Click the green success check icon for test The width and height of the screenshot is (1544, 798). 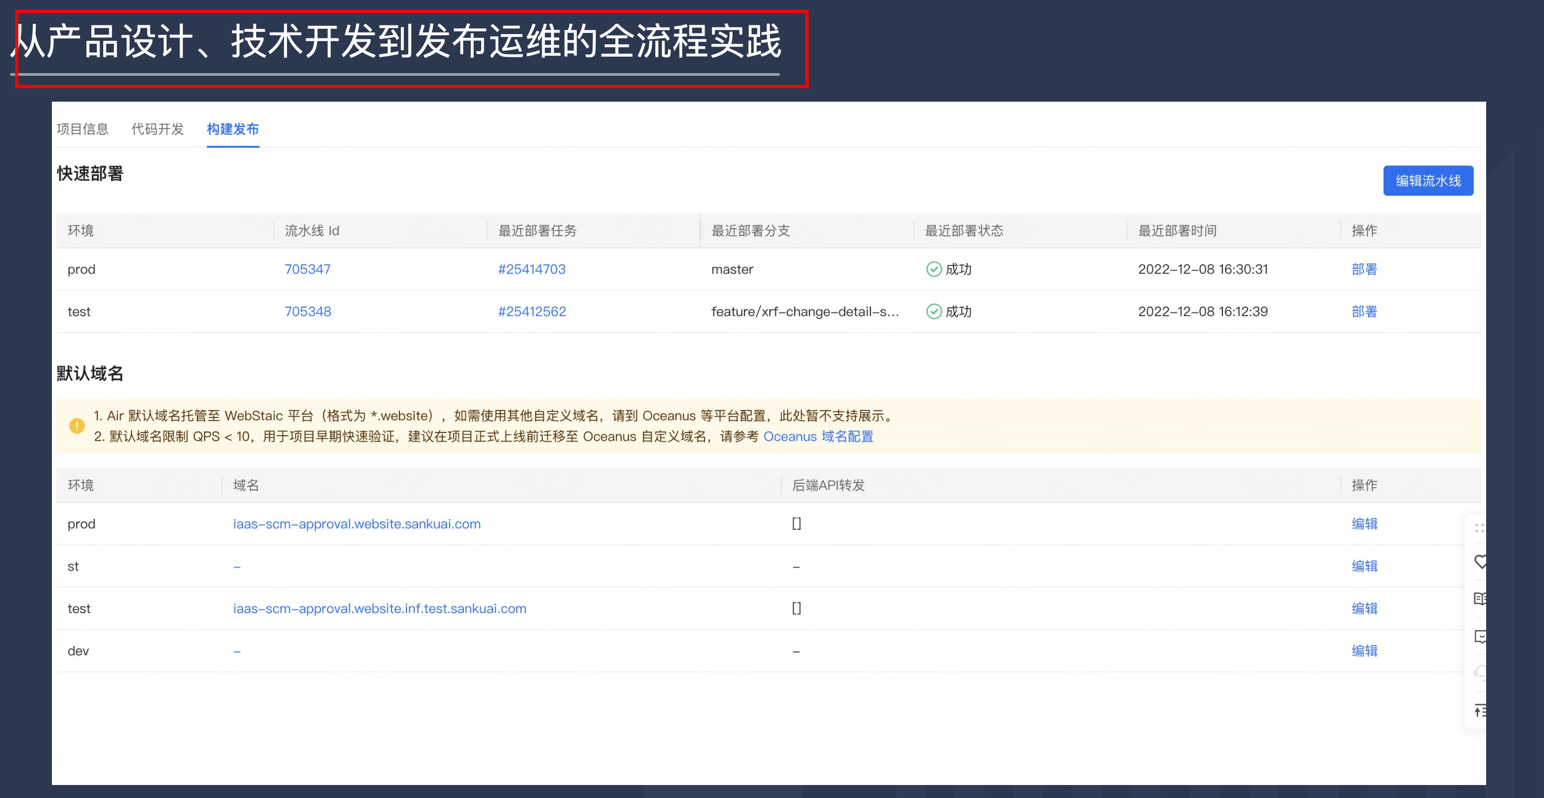pyautogui.click(x=934, y=311)
